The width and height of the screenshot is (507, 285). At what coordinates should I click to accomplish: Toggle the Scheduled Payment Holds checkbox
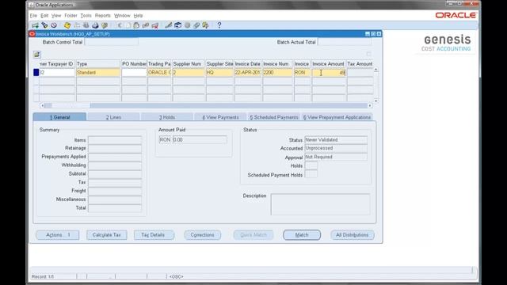tap(311, 174)
